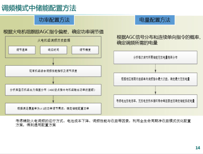Select the 电量配置方法 blue header box
Image resolution: width=203 pixels, height=154 pixels.
tap(155, 20)
